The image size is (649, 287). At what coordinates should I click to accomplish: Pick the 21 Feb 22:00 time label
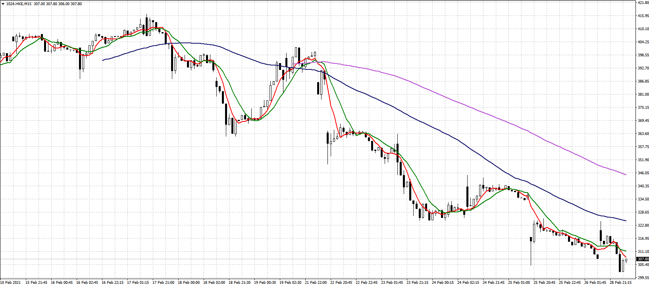point(316,283)
